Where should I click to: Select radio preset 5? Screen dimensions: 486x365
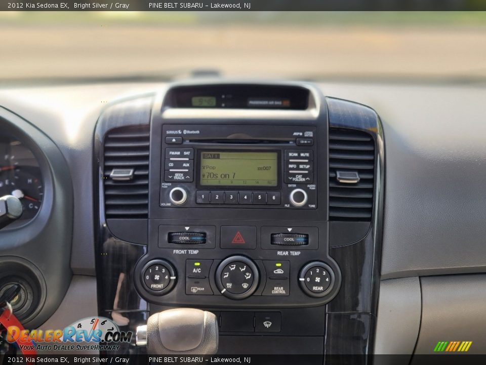point(260,197)
